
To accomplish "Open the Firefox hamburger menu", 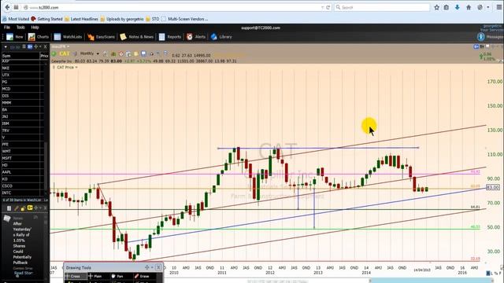I will 498,7.
